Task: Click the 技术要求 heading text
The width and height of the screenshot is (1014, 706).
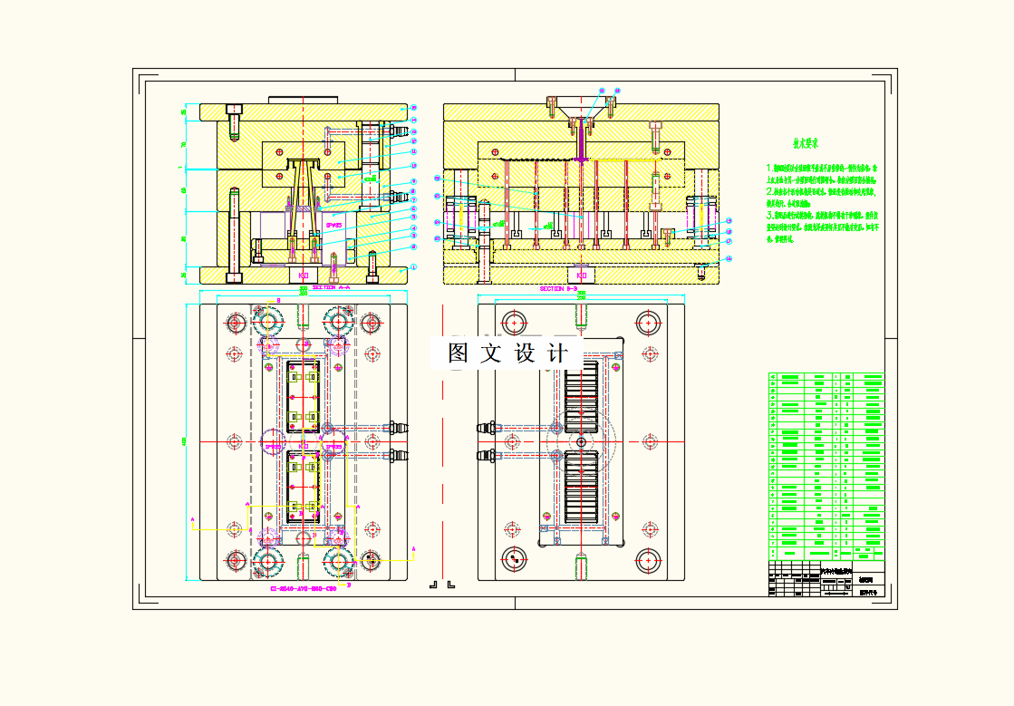Action: pyautogui.click(x=806, y=143)
